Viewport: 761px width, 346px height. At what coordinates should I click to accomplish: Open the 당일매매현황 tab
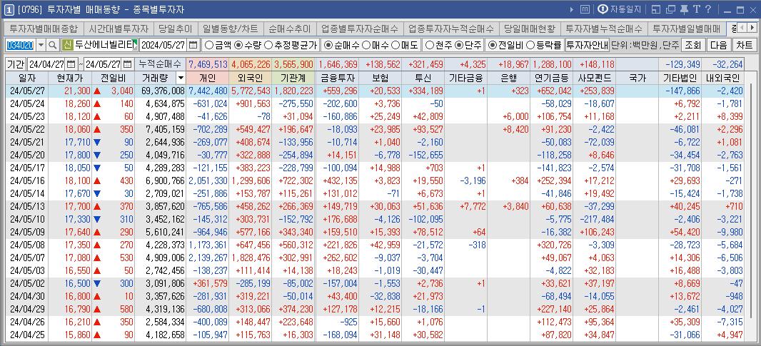coord(529,29)
